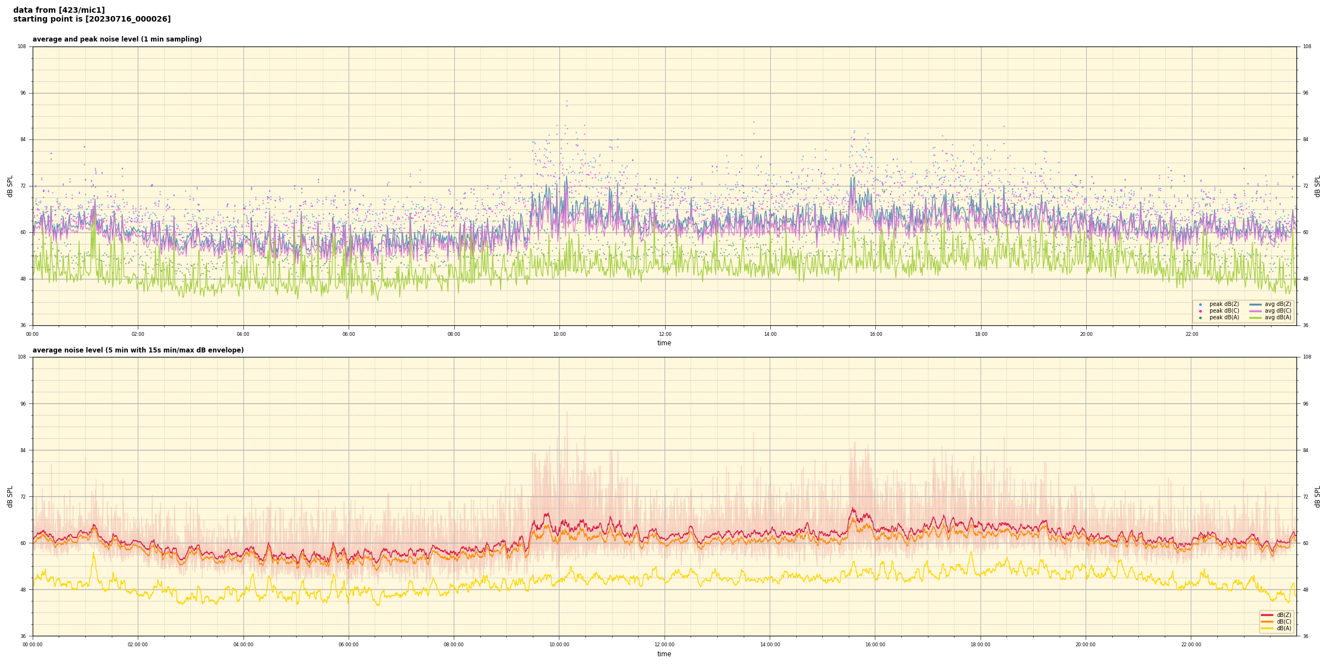
Task: Click the bottom chart title about 5 min envelope
Action: pyautogui.click(x=138, y=350)
